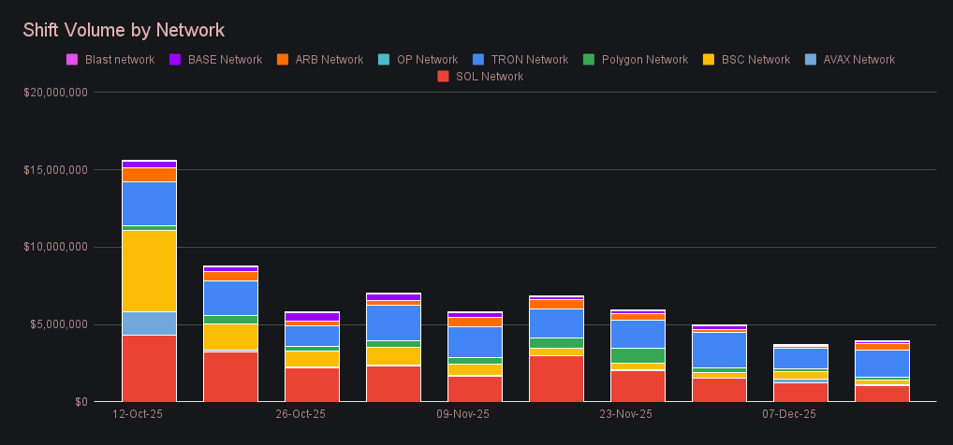Select the blue TRON segment in the 12-Oct-25 bar
Screen dimensions: 953x445
point(149,203)
